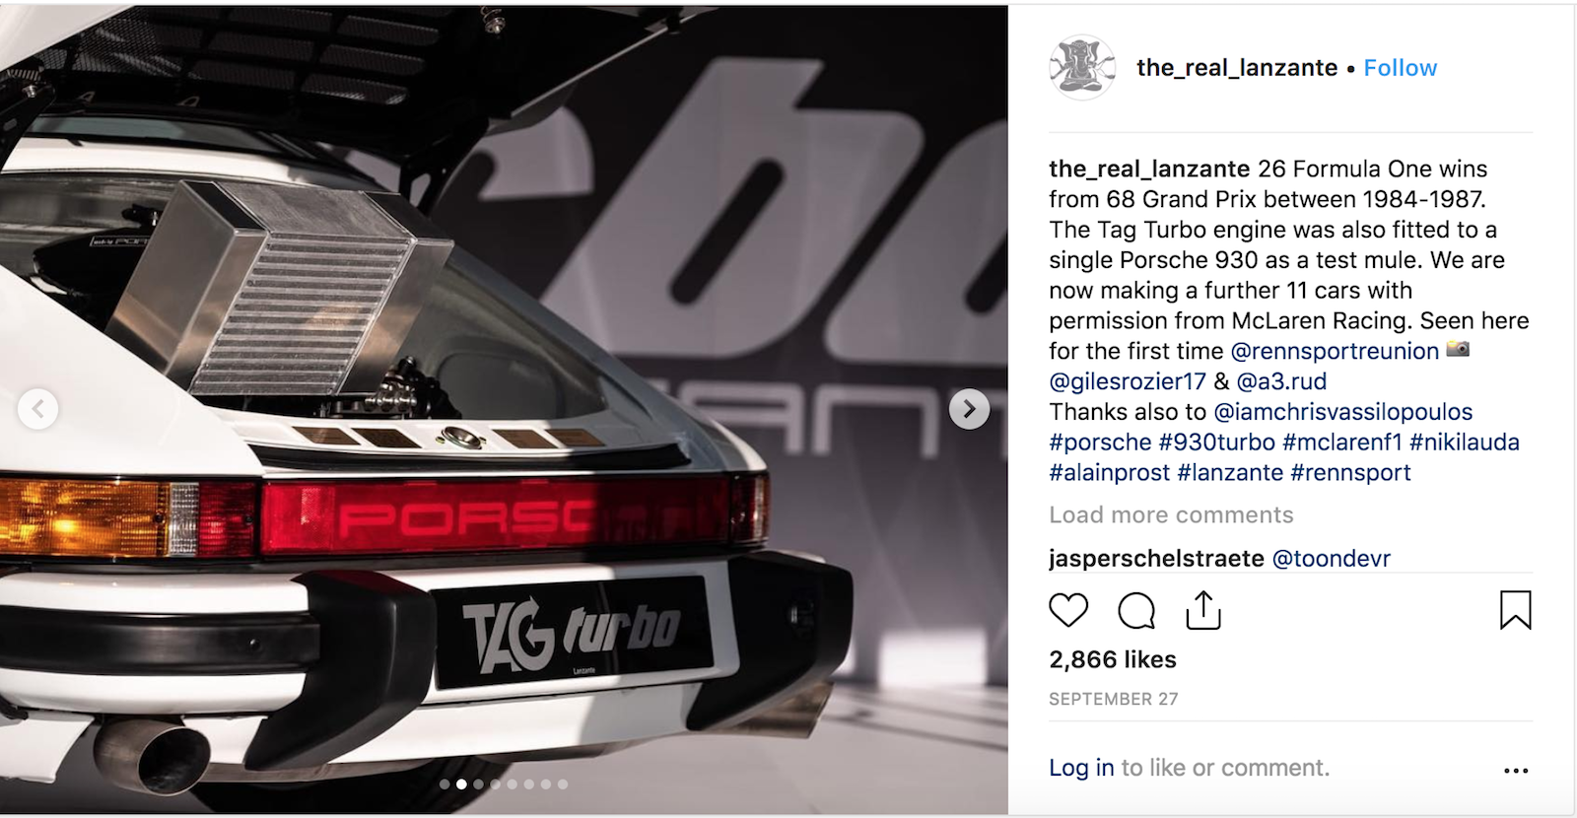Open the_real_lanzante profile picture

1081,67
